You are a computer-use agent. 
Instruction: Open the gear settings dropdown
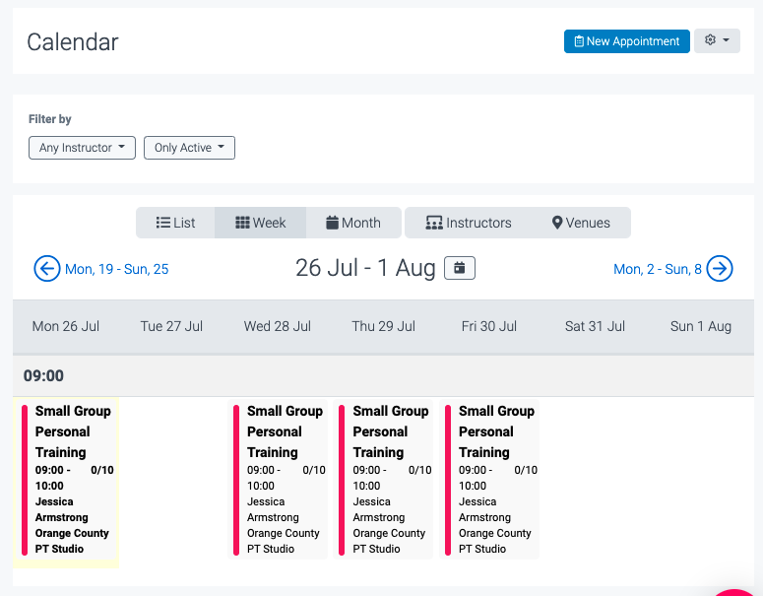(x=717, y=41)
